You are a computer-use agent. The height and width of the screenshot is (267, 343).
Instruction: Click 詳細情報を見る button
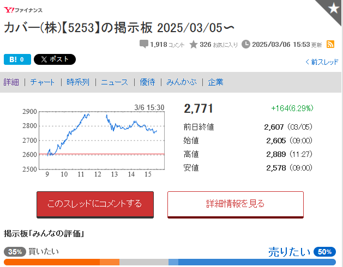(236, 205)
